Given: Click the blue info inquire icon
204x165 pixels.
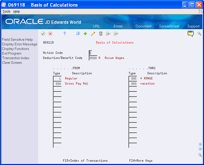Looking at the screenshot, I should coord(78,34).
